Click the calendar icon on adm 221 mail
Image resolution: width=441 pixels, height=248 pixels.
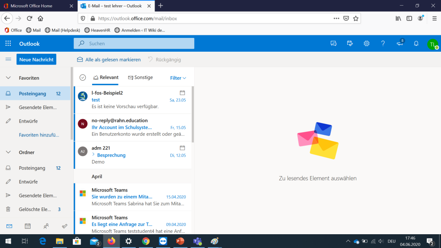(182, 148)
